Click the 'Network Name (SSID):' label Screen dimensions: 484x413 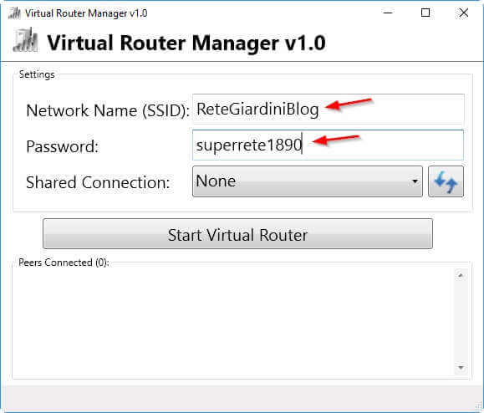[x=108, y=110]
